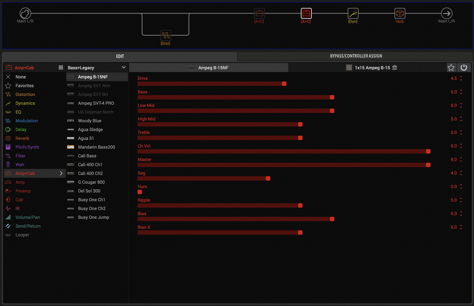This screenshot has width=474, height=306.
Task: Open the IR category
Action: pos(35,209)
